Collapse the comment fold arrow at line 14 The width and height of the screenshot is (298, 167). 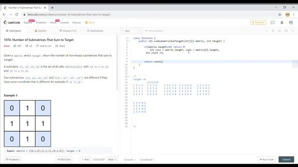click(129, 76)
